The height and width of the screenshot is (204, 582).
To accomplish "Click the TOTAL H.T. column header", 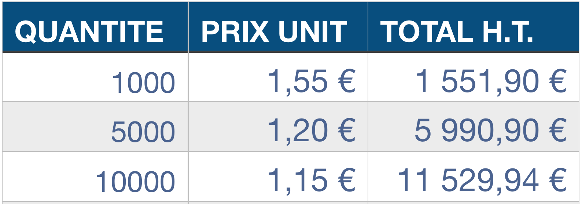I will point(456,32).
